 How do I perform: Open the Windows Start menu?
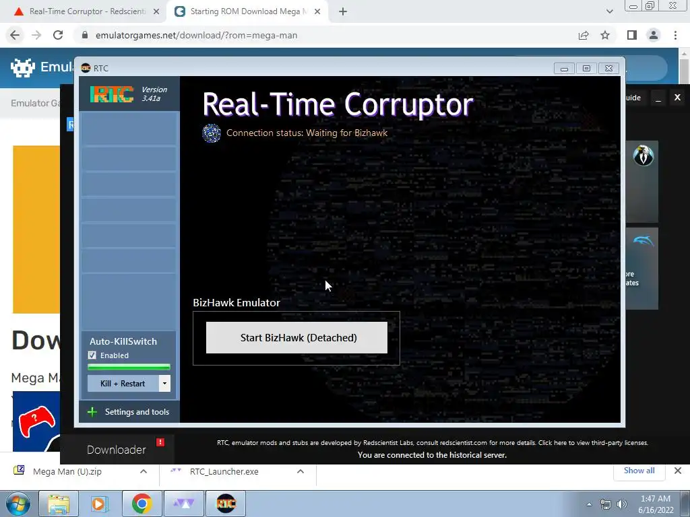point(18,504)
